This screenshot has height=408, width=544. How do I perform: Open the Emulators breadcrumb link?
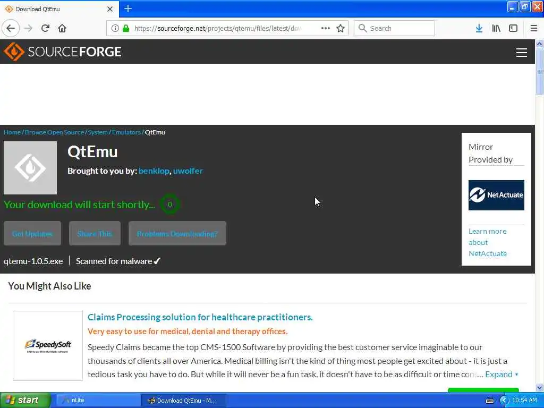pyautogui.click(x=126, y=132)
